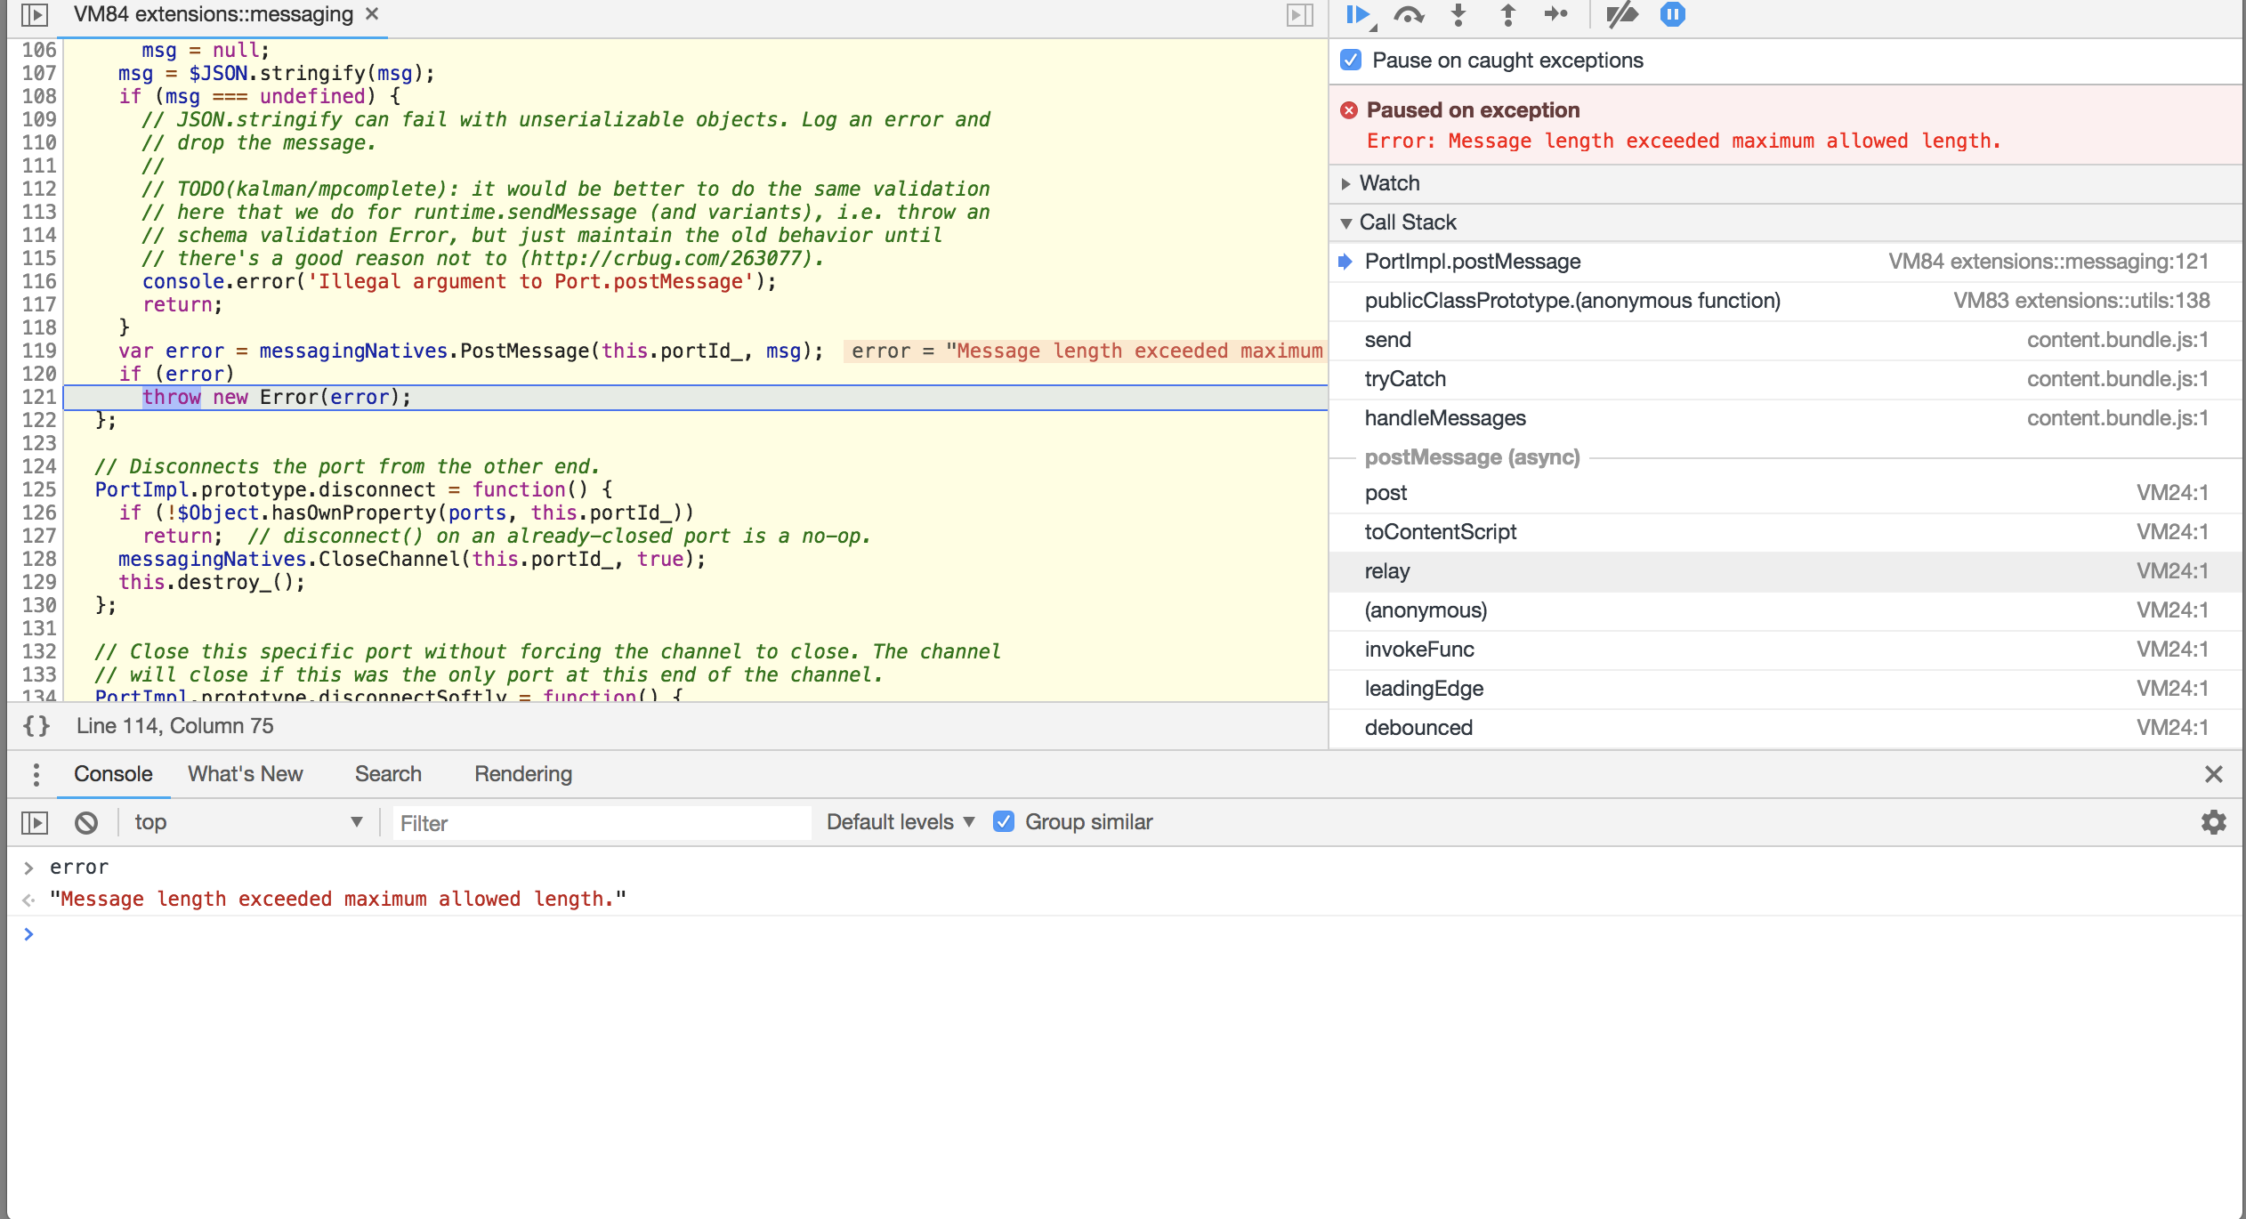The image size is (2246, 1219).
Task: Open Default levels dropdown
Action: coord(901,822)
